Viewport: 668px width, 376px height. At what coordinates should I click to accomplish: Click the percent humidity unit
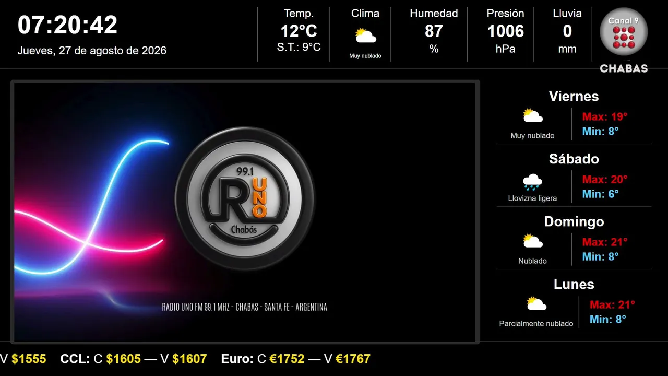pyautogui.click(x=434, y=49)
